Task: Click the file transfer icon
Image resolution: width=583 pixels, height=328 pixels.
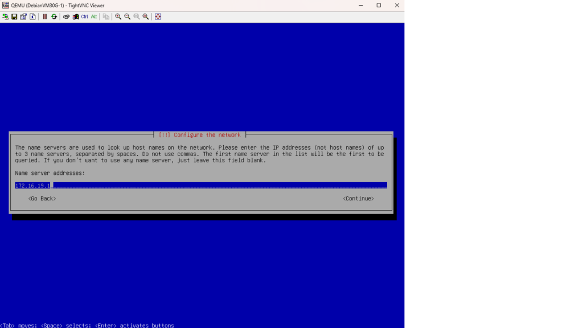Action: pyautogui.click(x=106, y=17)
